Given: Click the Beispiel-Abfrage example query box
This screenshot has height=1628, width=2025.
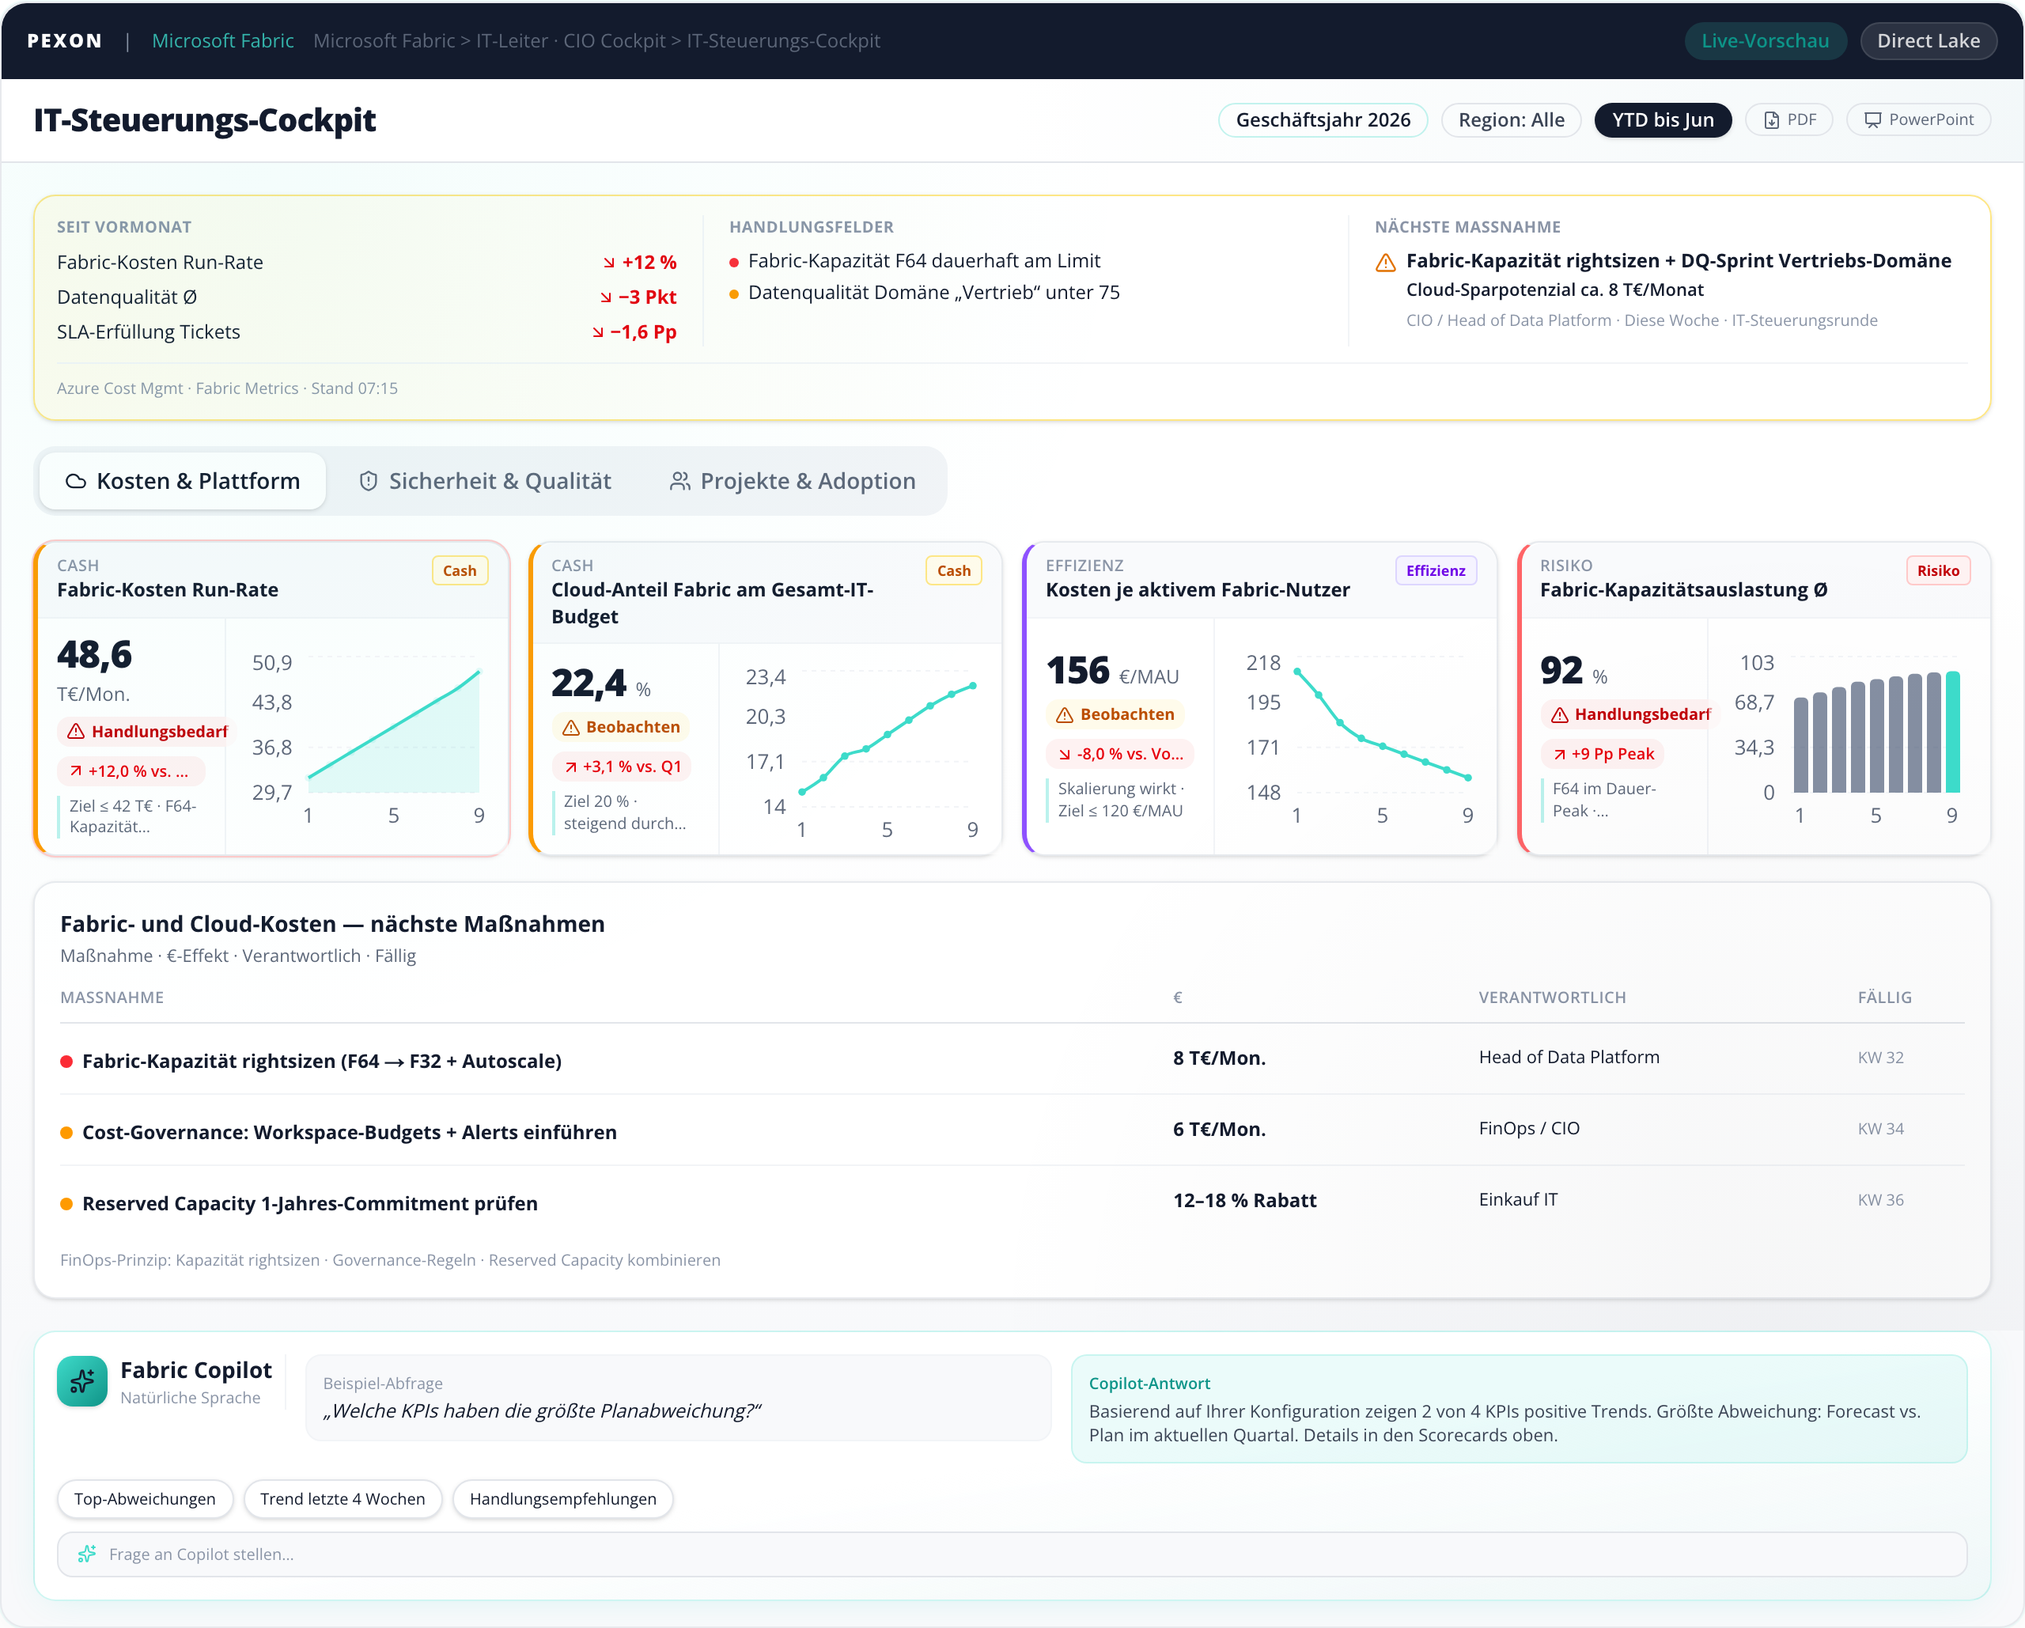Looking at the screenshot, I should [x=678, y=1398].
